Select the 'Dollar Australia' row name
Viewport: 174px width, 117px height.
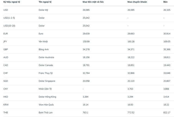46,57
